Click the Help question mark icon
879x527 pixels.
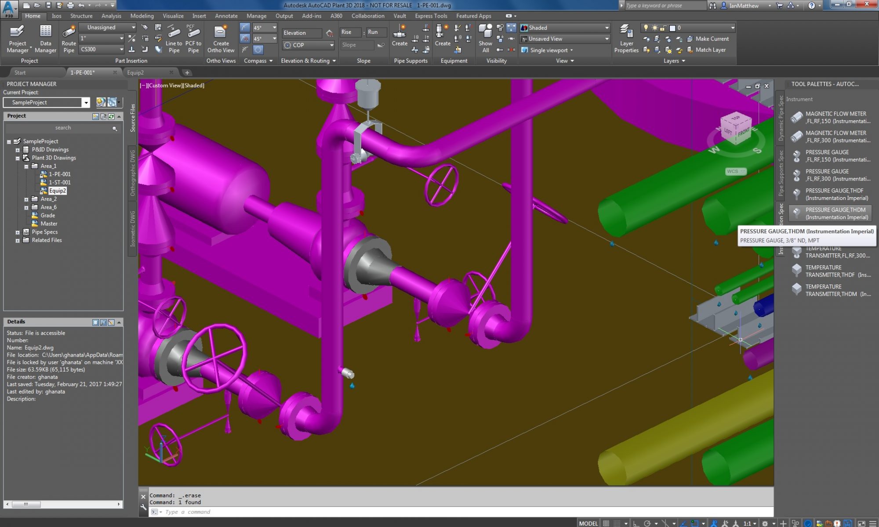click(x=811, y=5)
